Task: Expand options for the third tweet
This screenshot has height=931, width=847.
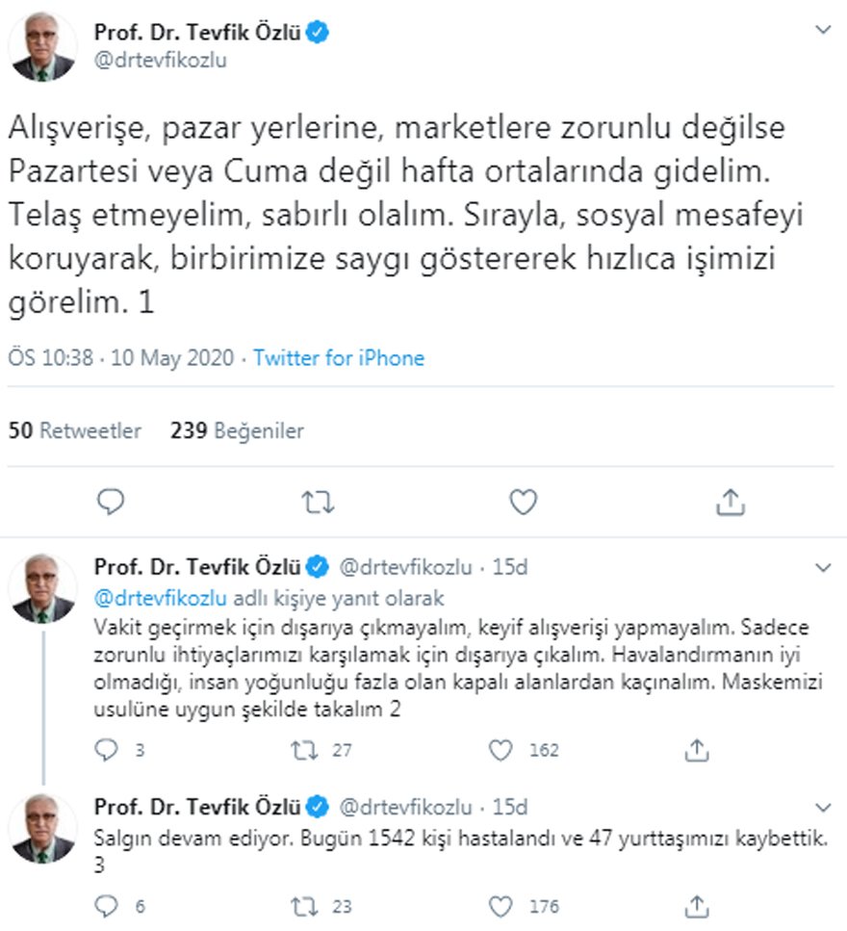Action: click(x=821, y=807)
